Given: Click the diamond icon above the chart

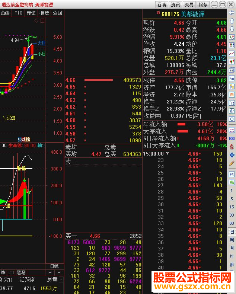Looking at the screenshot, I should pos(36,20).
